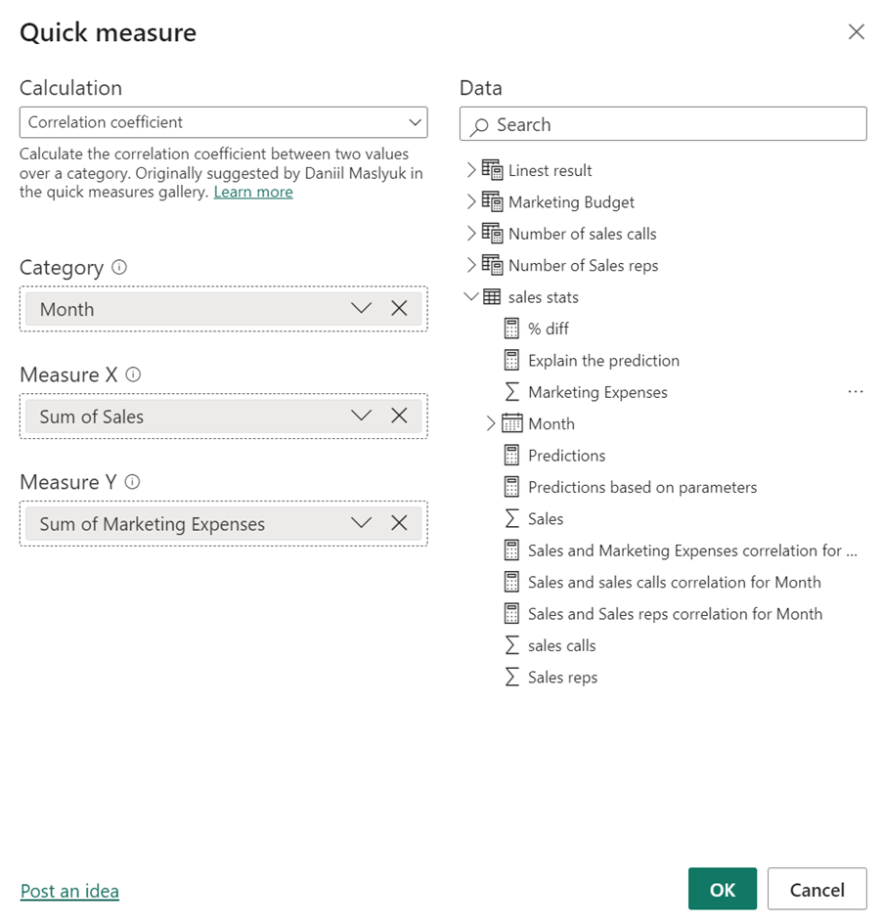Open the Month field dropdown arrow
Viewport: 883px width, 923px height.
361,309
